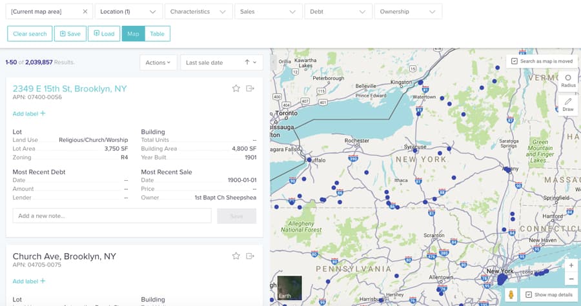Image resolution: width=581 pixels, height=306 pixels.
Task: Clear the Current map area filter
Action: click(85, 12)
